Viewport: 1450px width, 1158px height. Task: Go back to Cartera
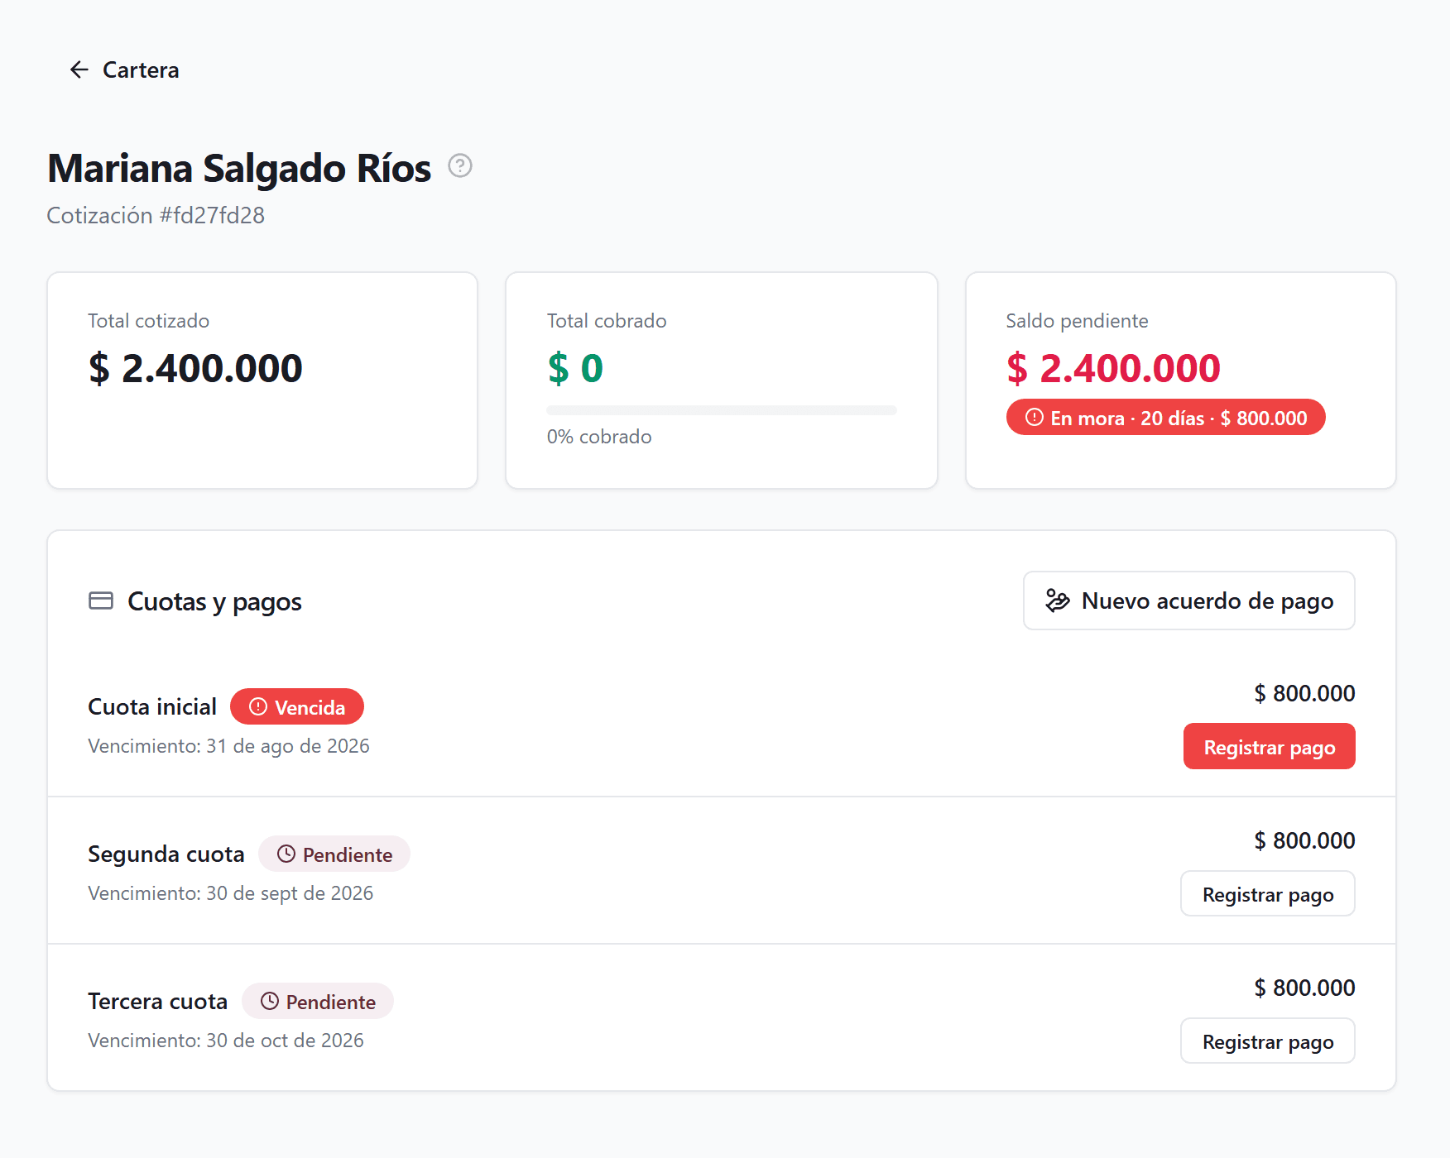click(x=124, y=70)
